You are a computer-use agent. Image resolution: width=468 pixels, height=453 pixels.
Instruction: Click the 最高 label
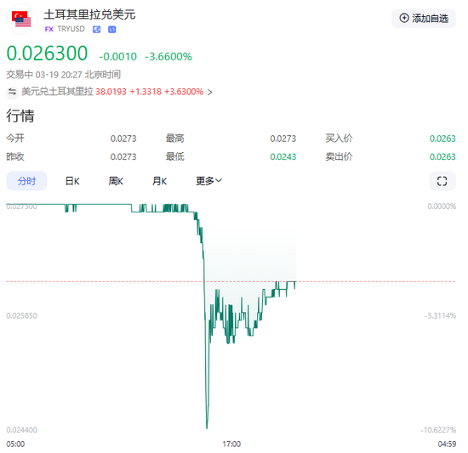[x=175, y=139]
